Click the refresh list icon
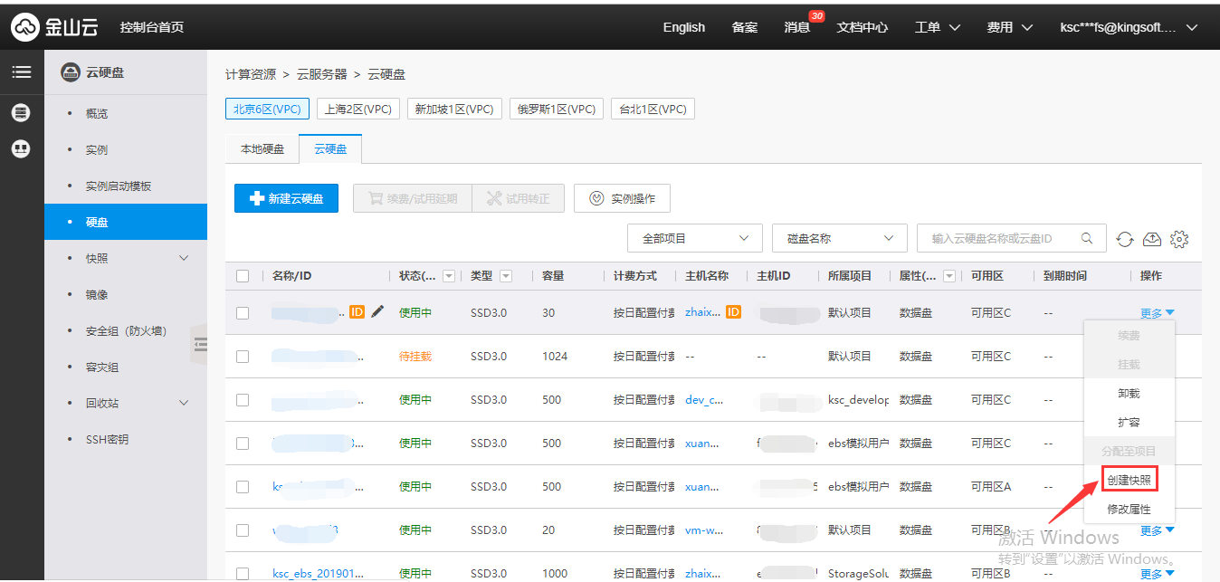Screen dimensions: 1220x582 click(1125, 239)
